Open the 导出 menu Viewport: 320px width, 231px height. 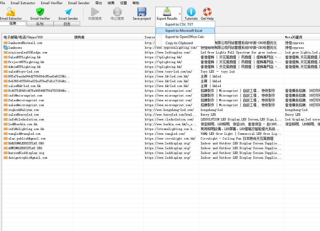99,3
